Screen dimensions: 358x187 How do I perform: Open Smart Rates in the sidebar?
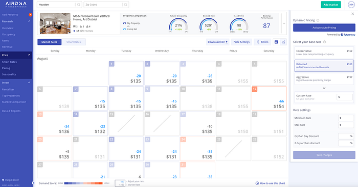9,62
